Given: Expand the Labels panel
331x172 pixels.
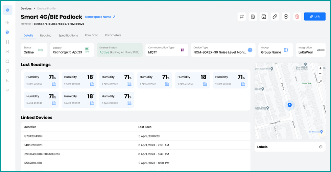Looking at the screenshot, I should pyautogui.click(x=321, y=147).
